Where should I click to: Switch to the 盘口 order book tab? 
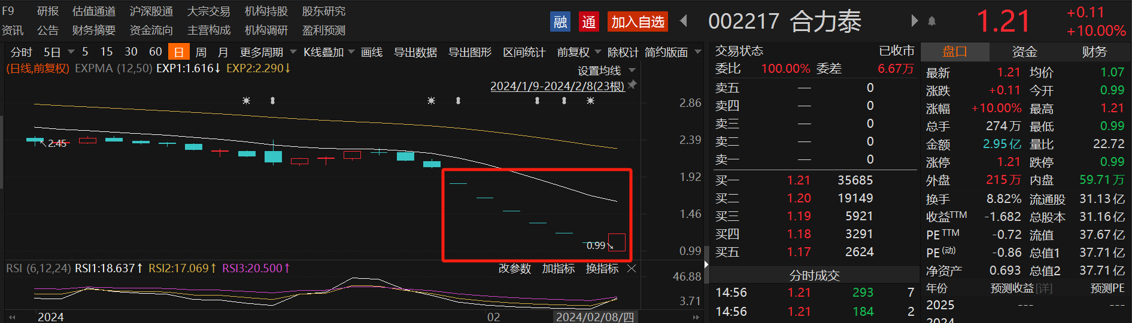(x=955, y=52)
